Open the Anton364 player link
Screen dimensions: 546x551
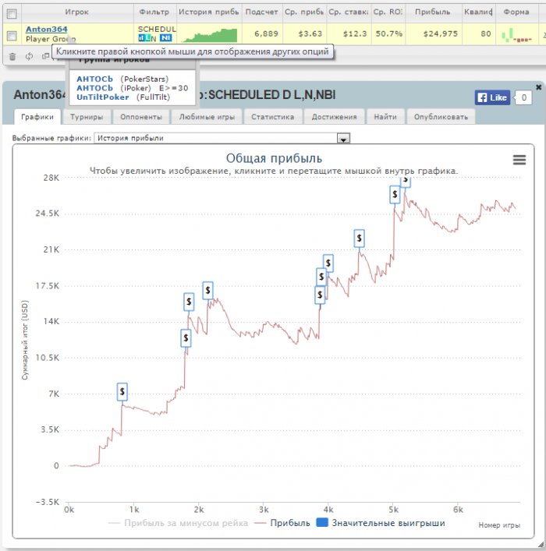pos(47,29)
